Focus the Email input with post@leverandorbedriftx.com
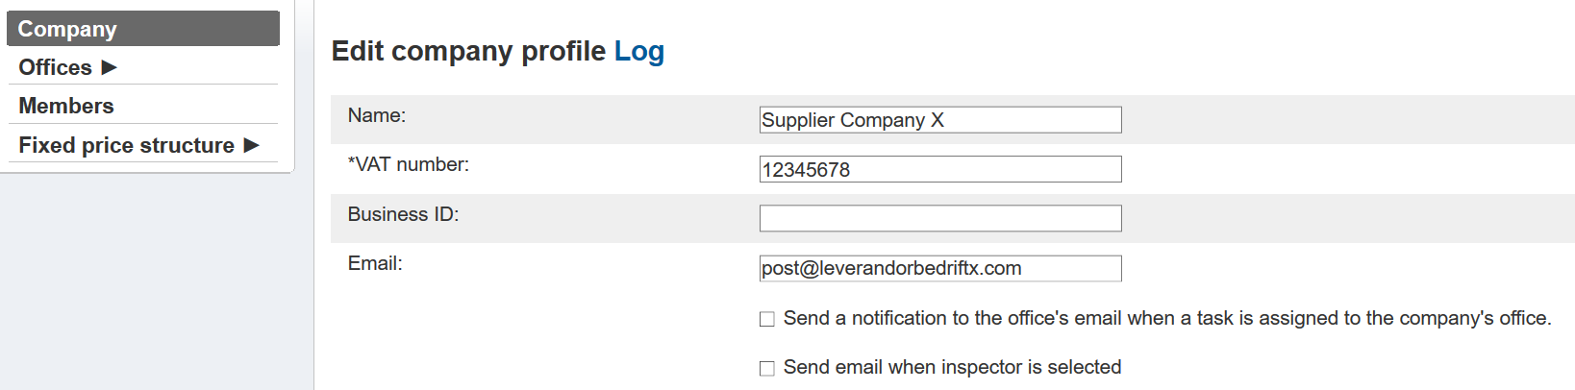 click(x=939, y=268)
